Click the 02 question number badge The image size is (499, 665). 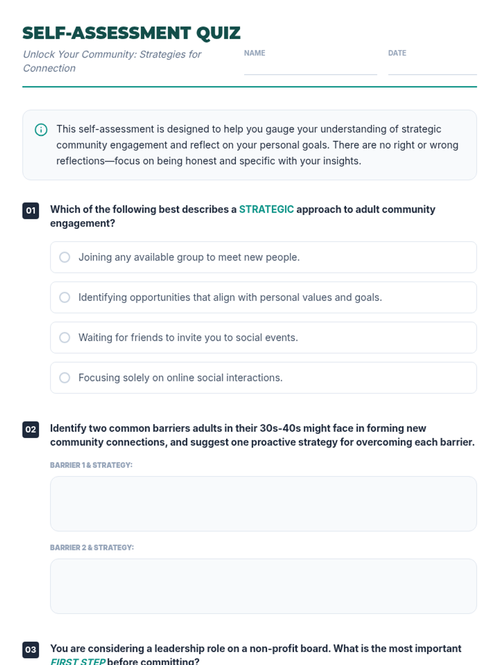coord(31,429)
